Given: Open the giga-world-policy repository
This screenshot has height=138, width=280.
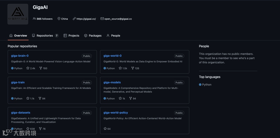Looking at the screenshot, I should coord(116,113).
